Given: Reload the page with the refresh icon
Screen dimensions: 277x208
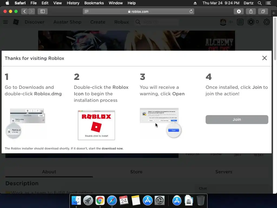Looking at the screenshot, I should (x=191, y=11).
